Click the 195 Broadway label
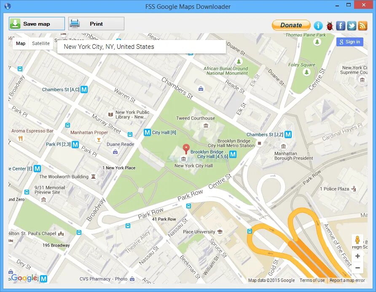 pyautogui.click(x=56, y=245)
